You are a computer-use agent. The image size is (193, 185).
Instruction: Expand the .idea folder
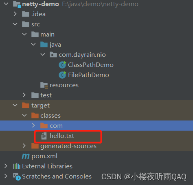15,14
